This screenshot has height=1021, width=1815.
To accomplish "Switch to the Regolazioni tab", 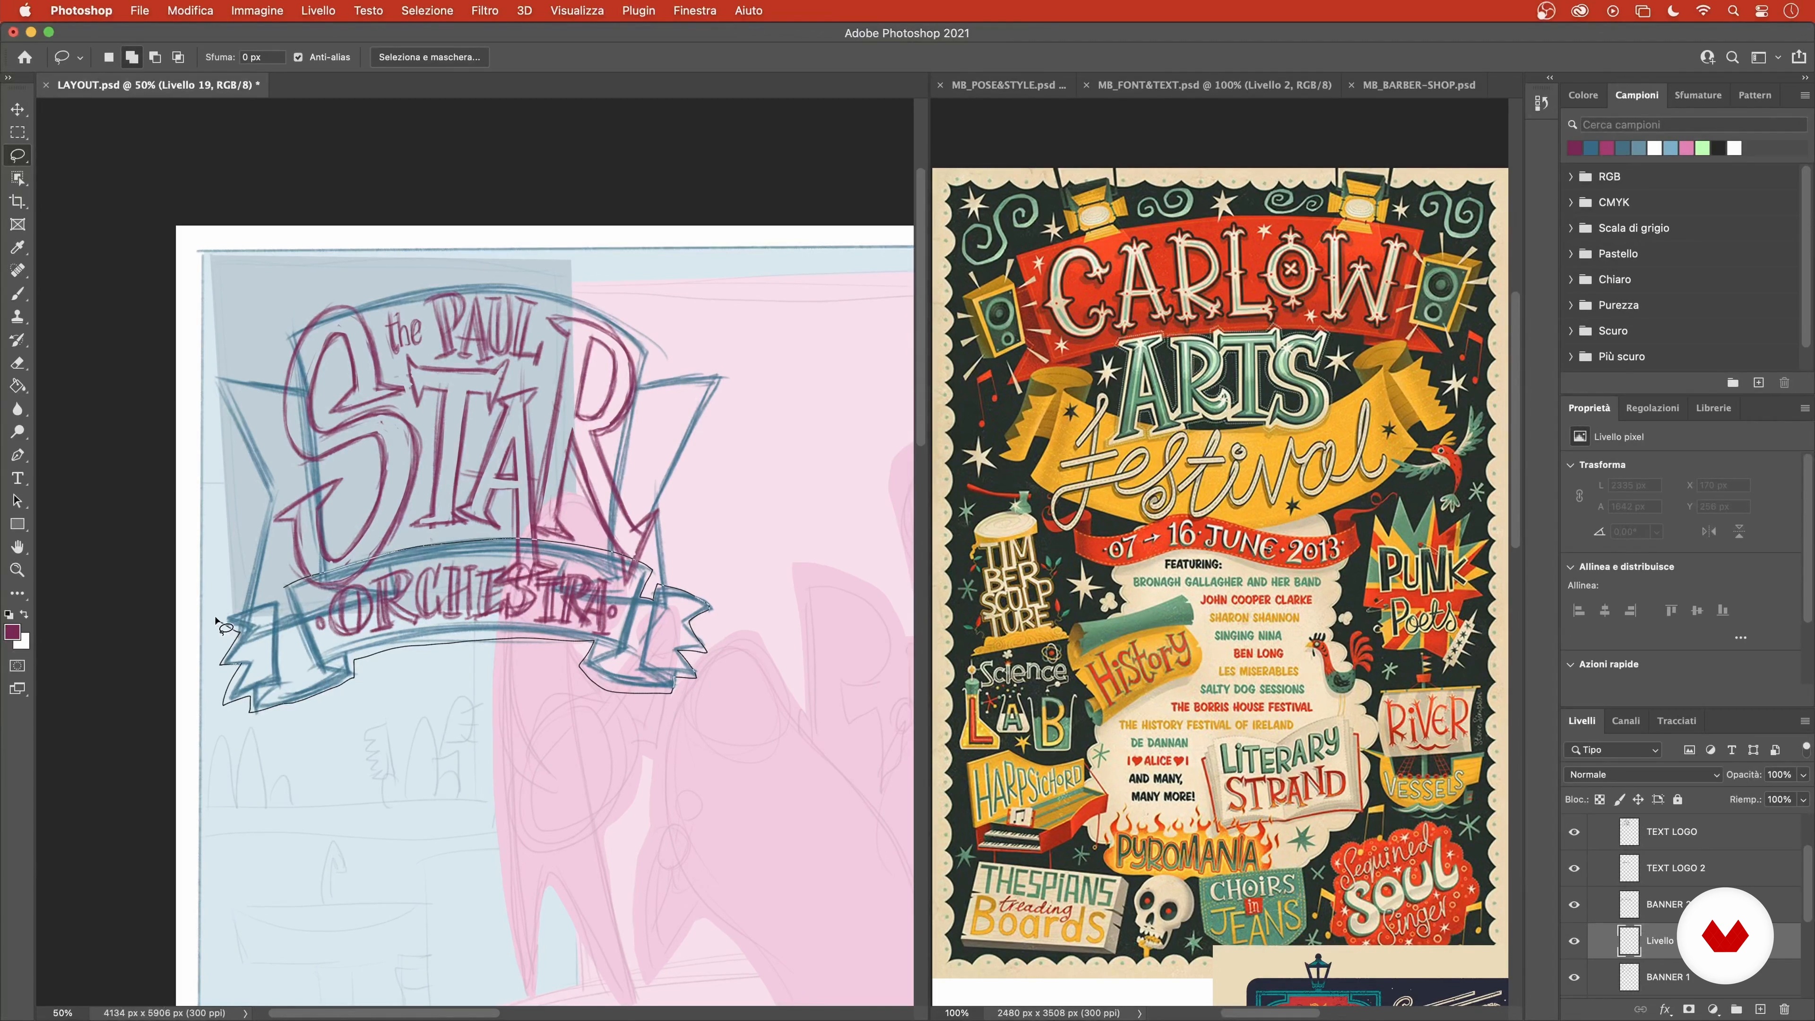I will [x=1652, y=408].
